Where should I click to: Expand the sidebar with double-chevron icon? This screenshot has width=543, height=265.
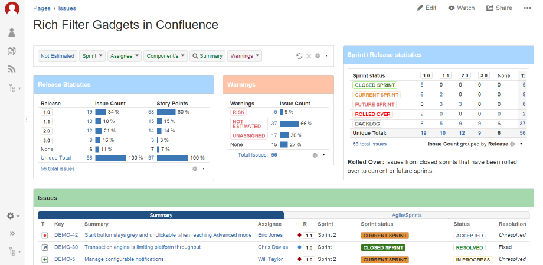(12, 233)
